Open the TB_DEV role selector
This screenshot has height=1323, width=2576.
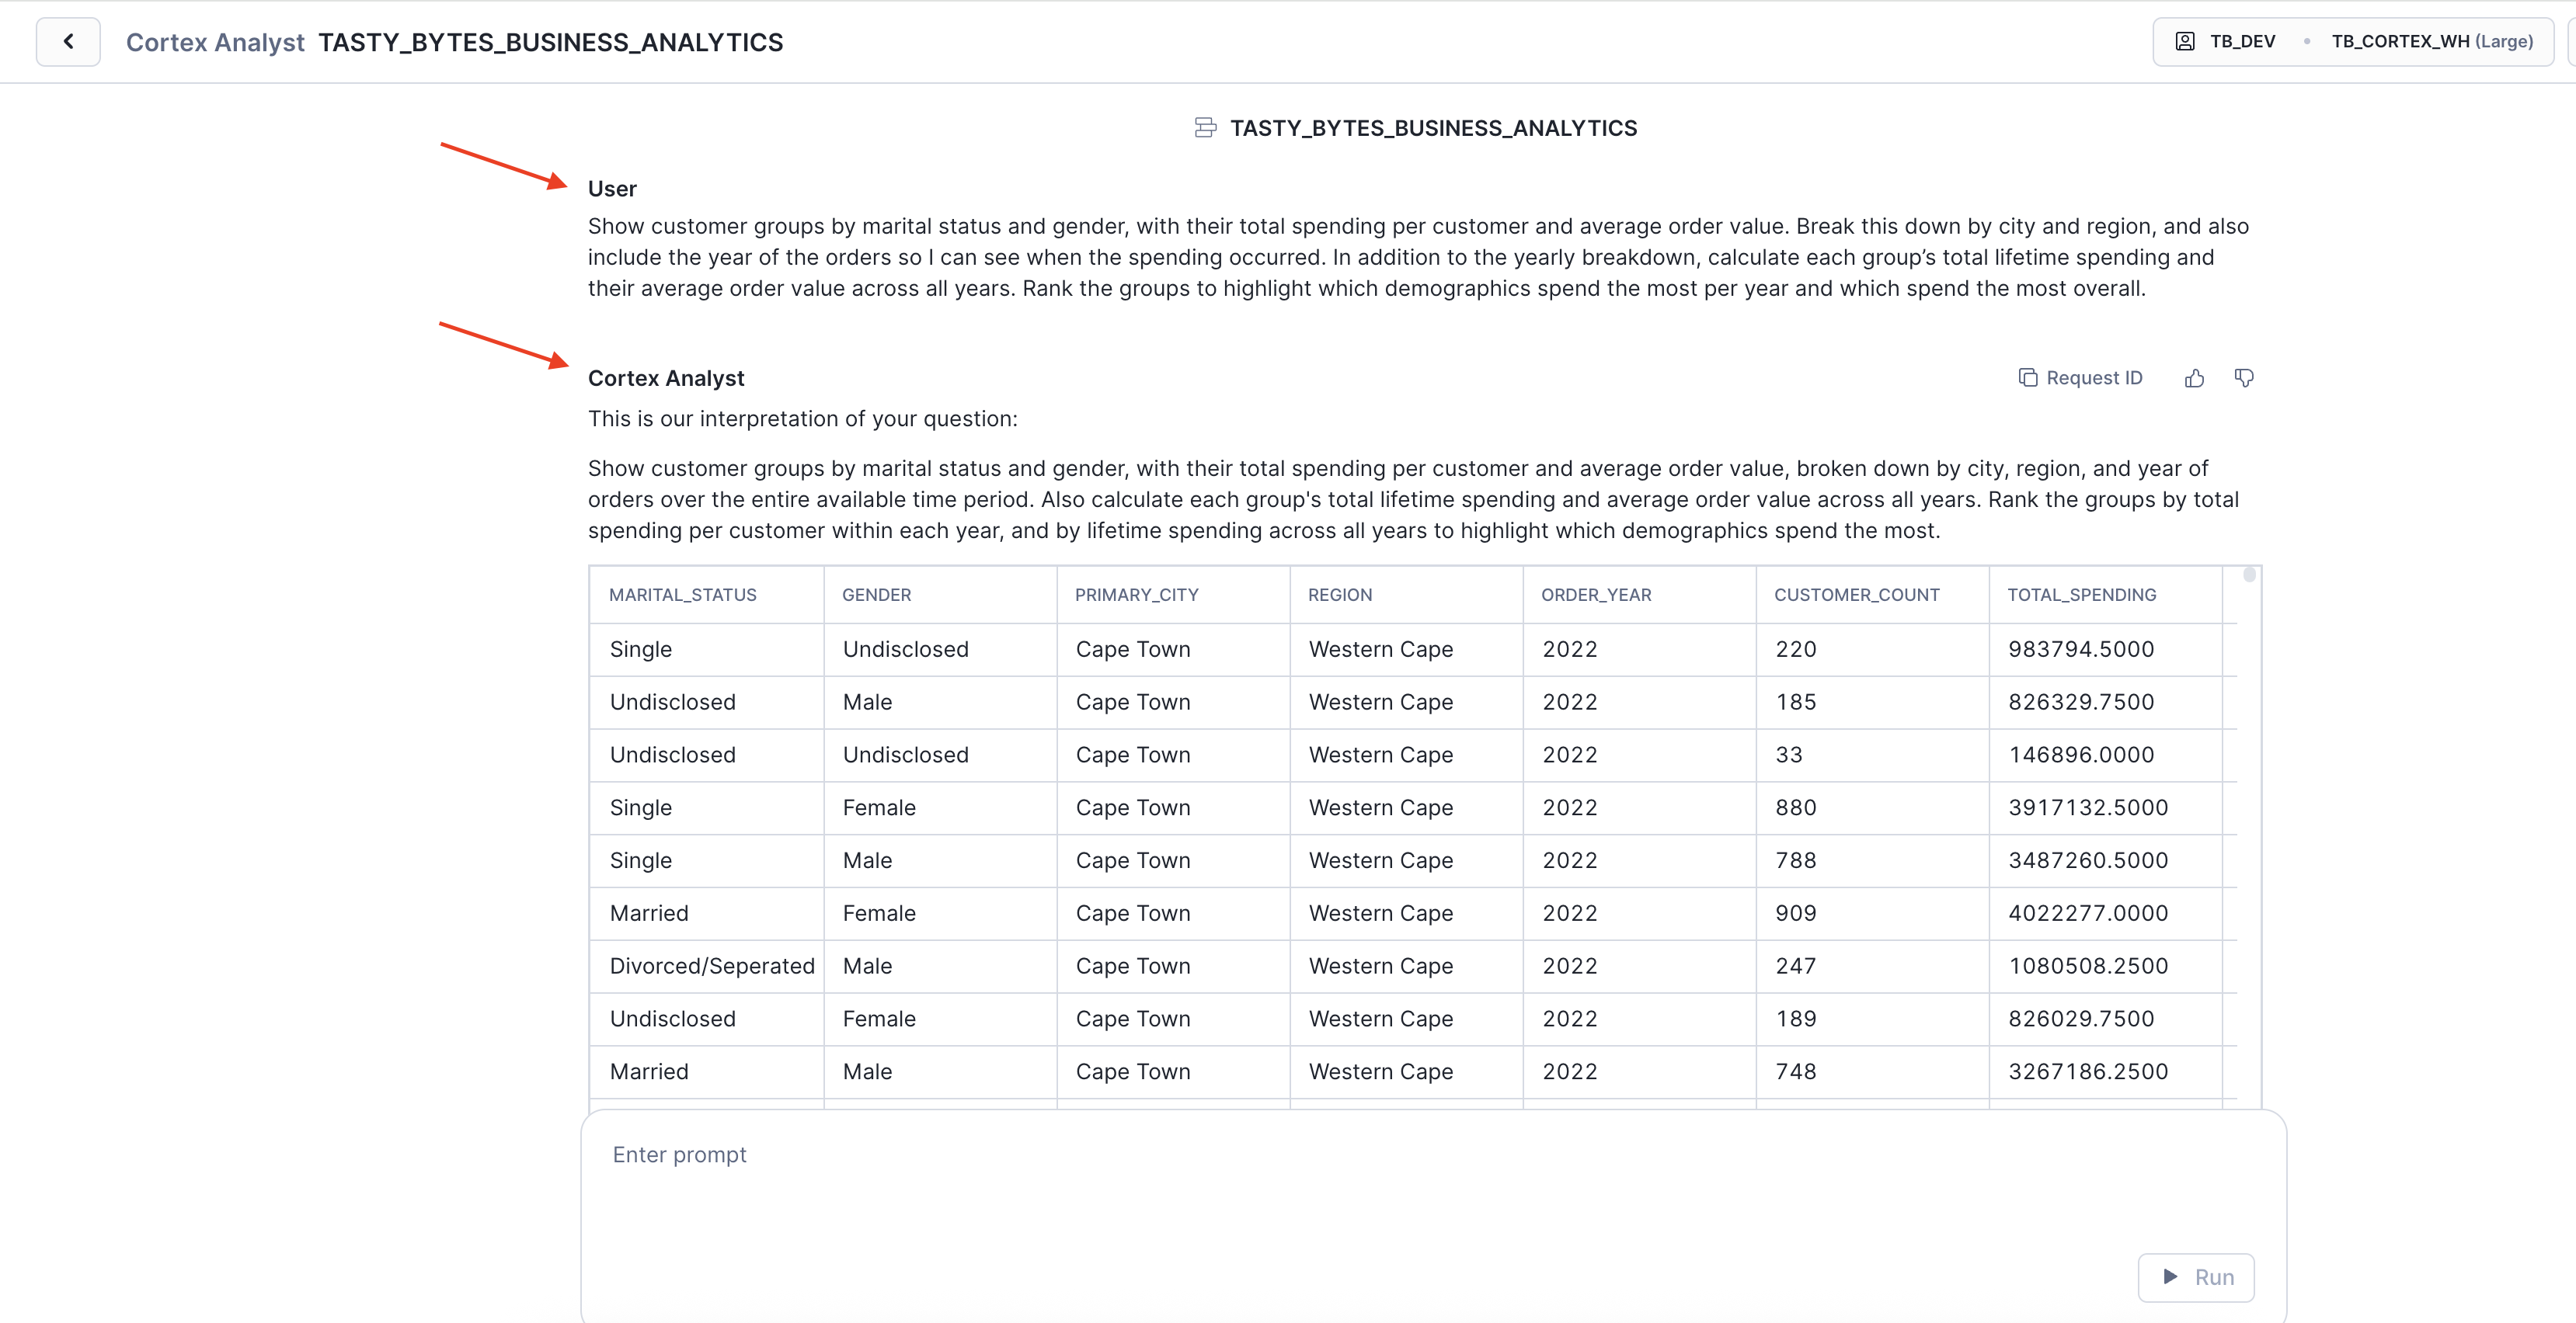pos(2242,41)
